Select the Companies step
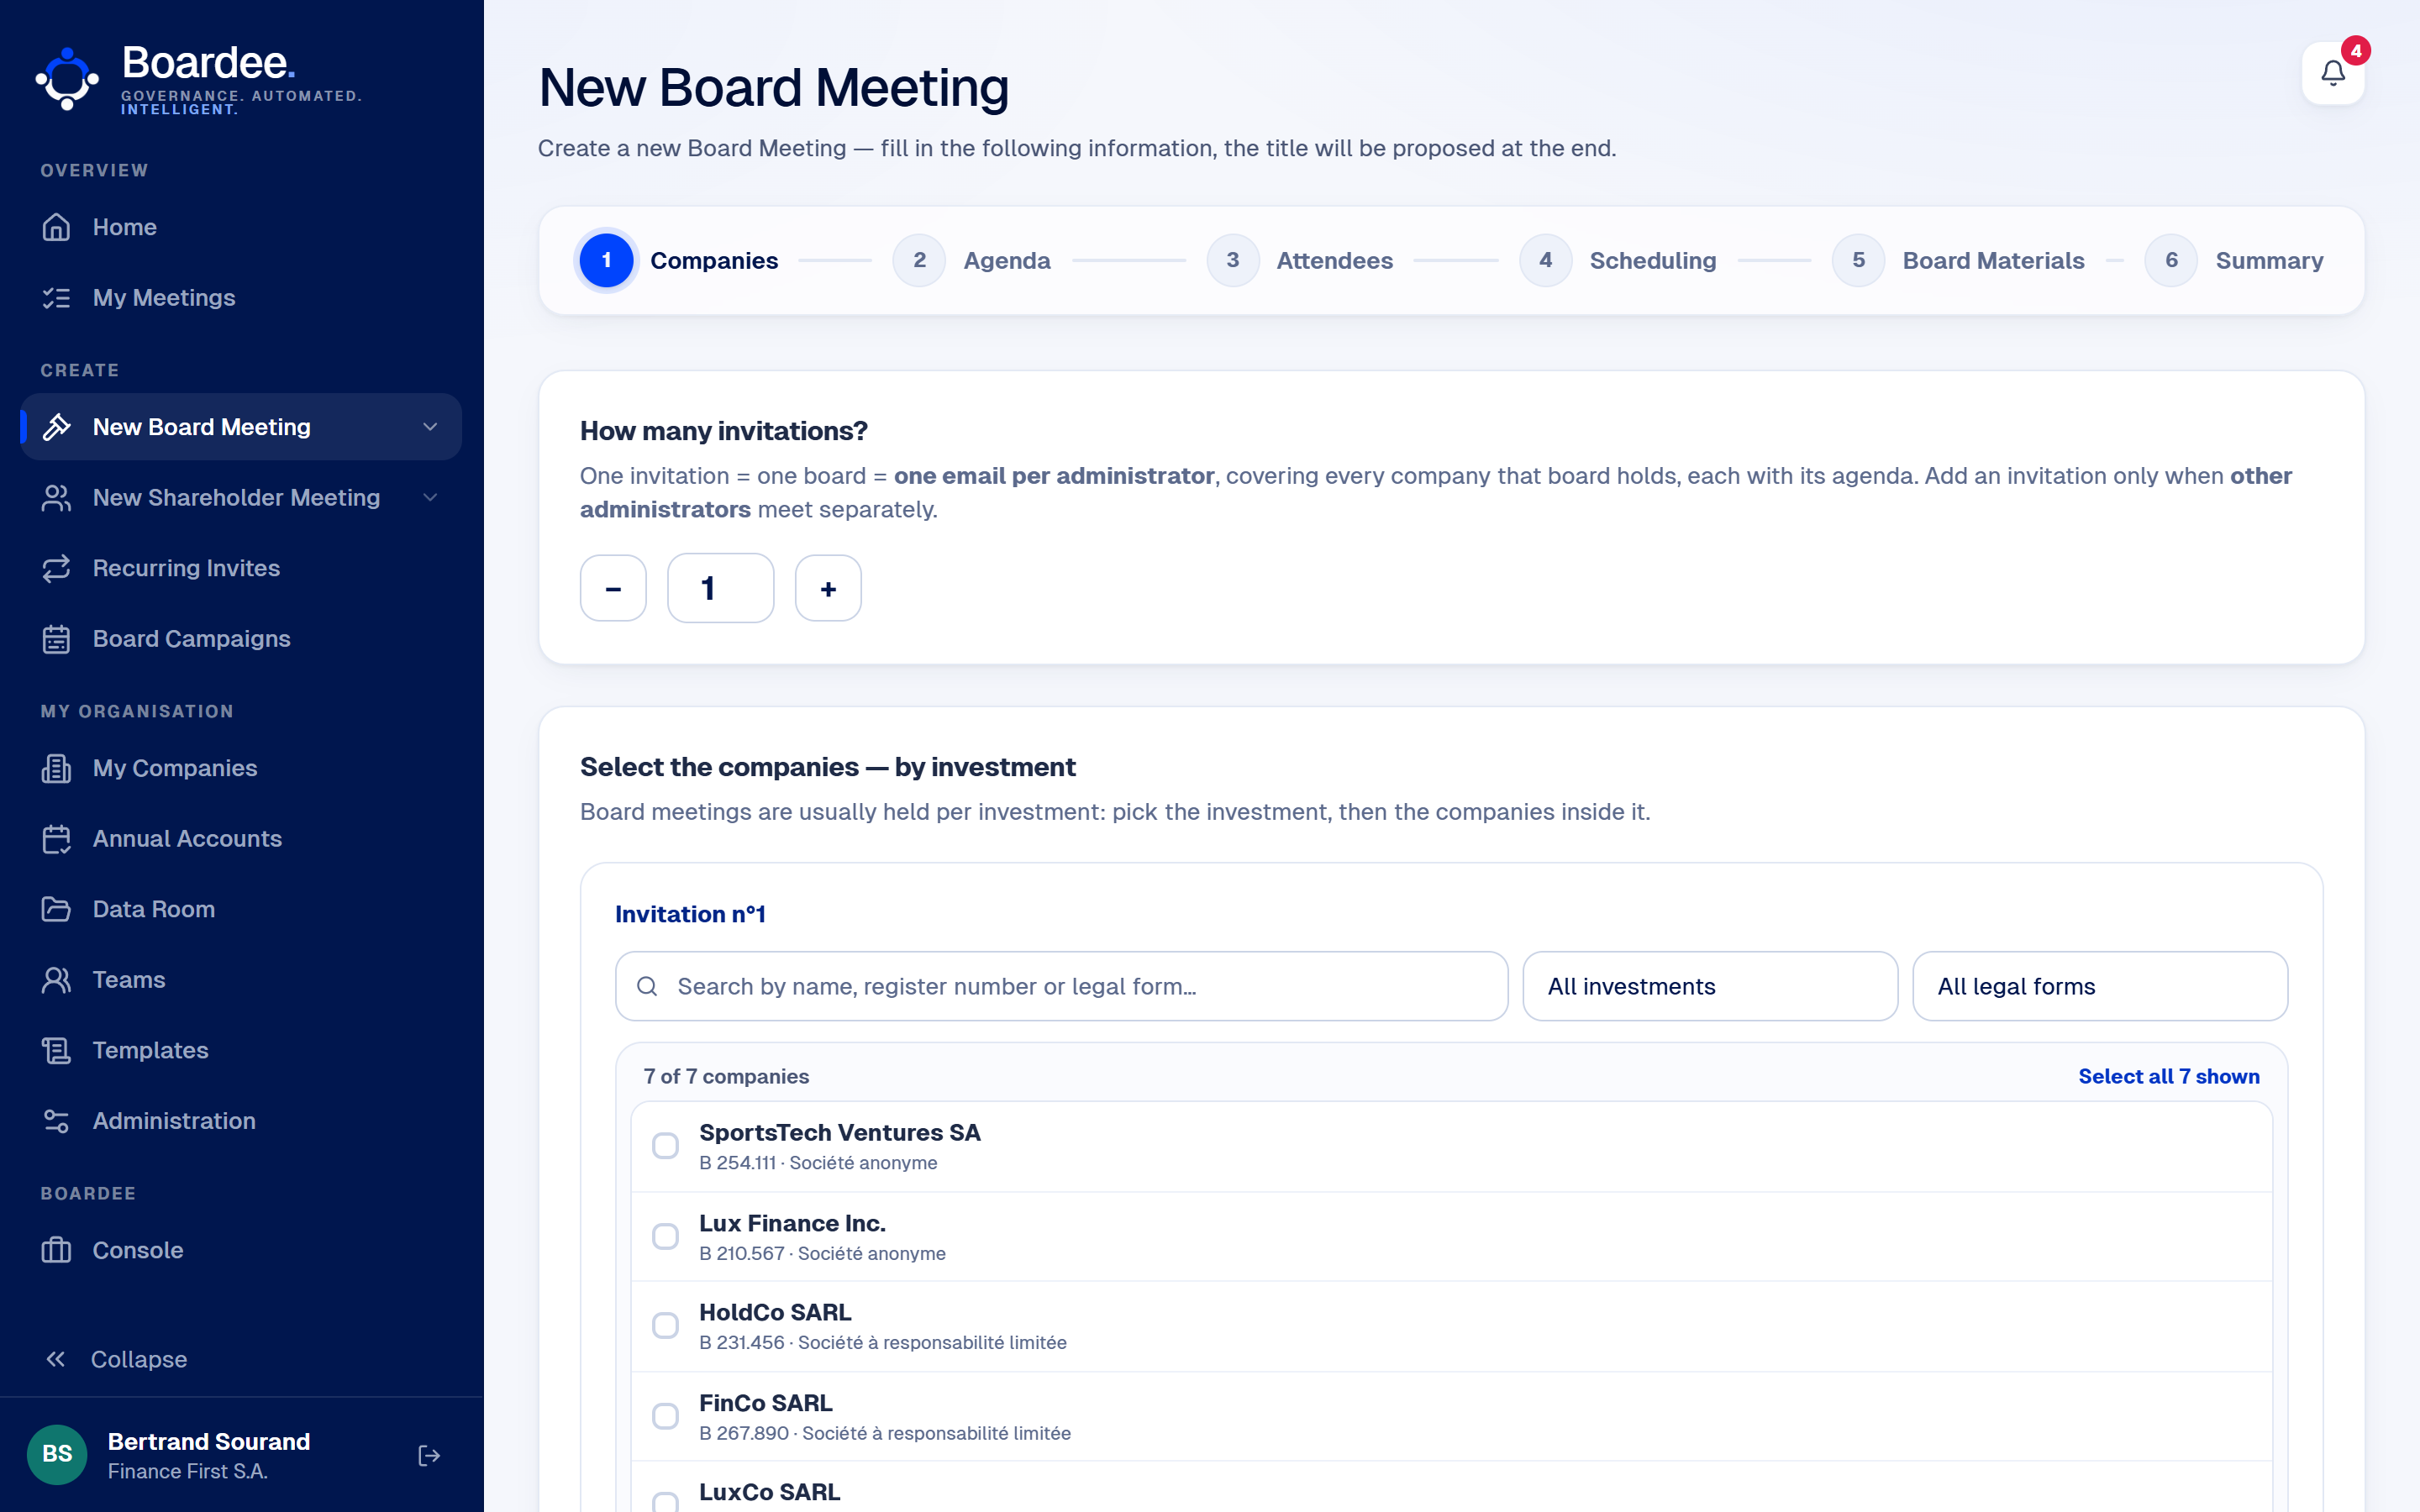Viewport: 2420px width, 1512px height. [679, 260]
